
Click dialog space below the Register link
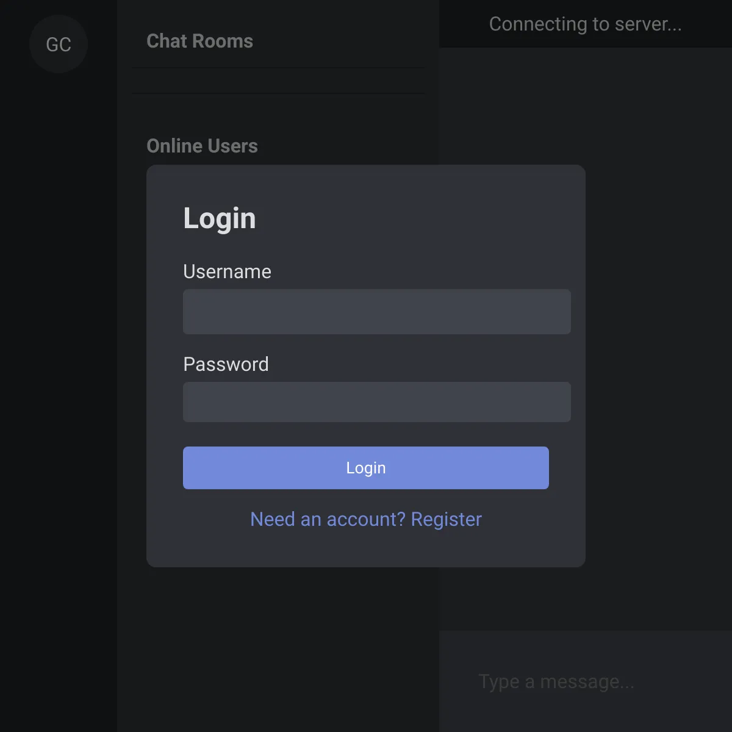(x=366, y=549)
